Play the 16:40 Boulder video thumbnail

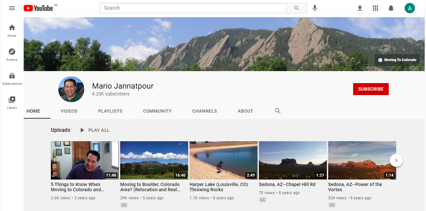[x=154, y=160]
